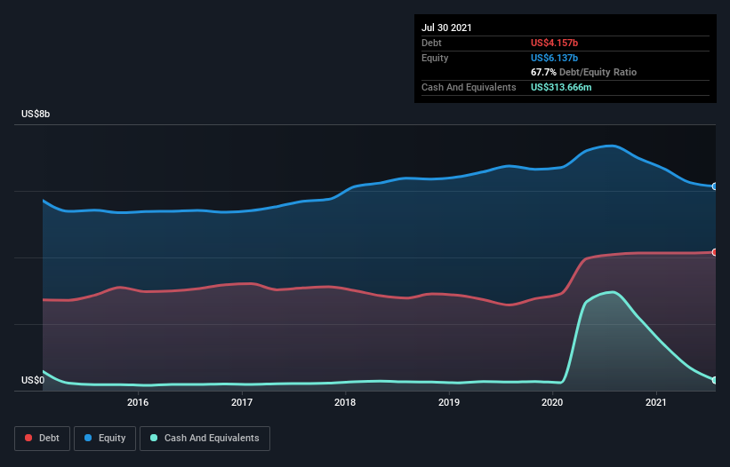This screenshot has width=730, height=467.
Task: Click the 2016 x-axis label
Action: pos(138,402)
